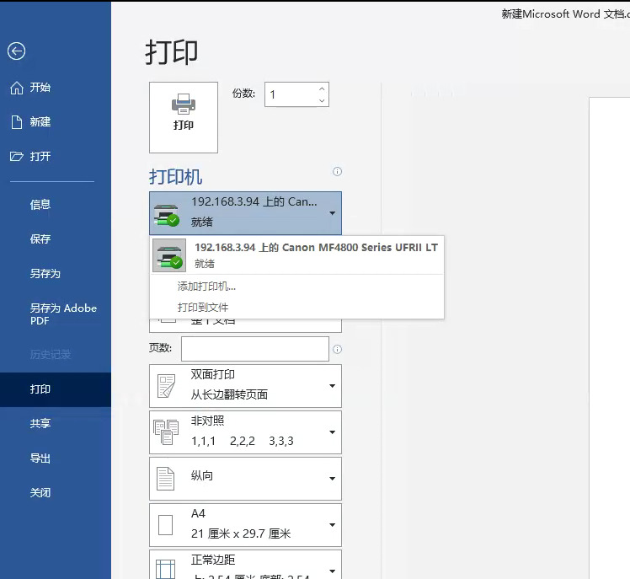630x579 pixels.
Task: Click the large 打印 printer button
Action: point(184,117)
